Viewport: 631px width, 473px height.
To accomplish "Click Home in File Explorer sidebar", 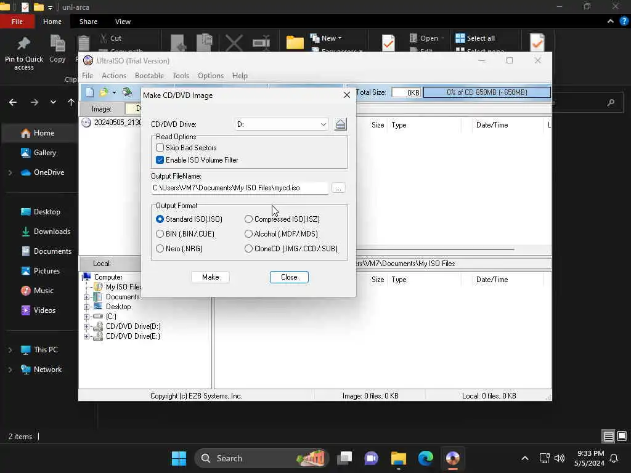I will (x=39, y=133).
